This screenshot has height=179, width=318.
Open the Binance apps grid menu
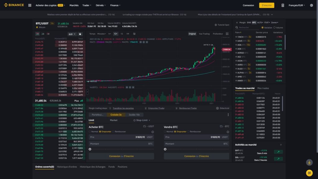[30, 5]
